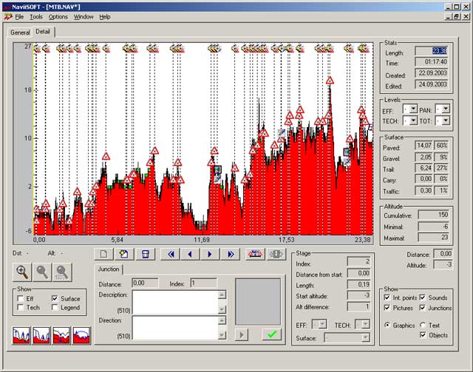Click the Direction scrollbar up arrow
The image size is (473, 372).
coord(222,320)
